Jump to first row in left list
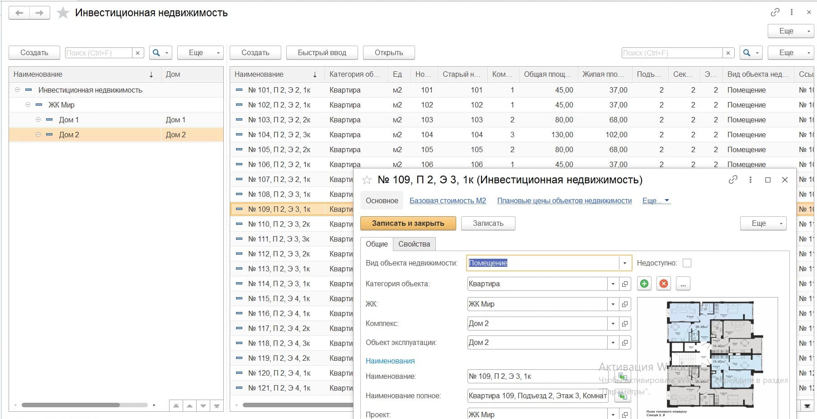 point(176,405)
